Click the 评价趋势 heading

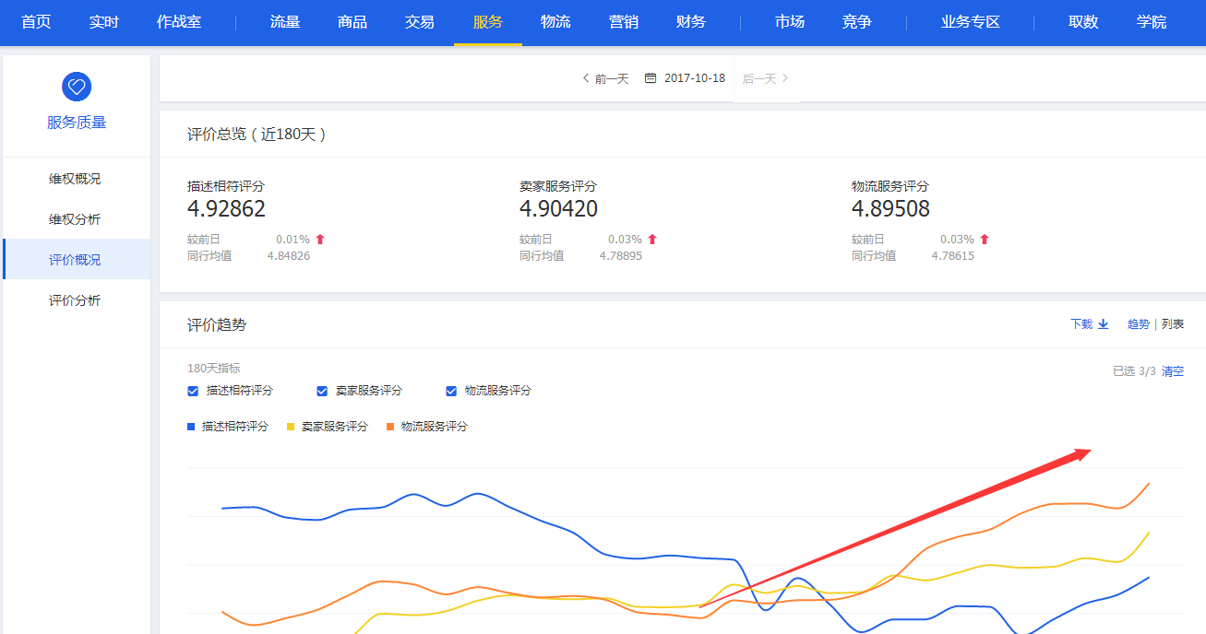pos(217,325)
